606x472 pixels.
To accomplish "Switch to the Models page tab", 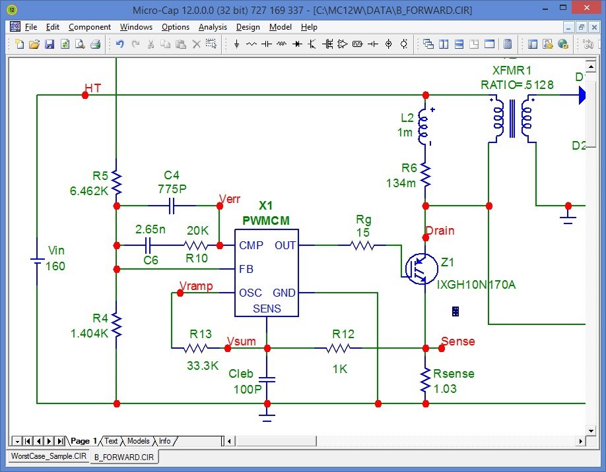I will 138,441.
